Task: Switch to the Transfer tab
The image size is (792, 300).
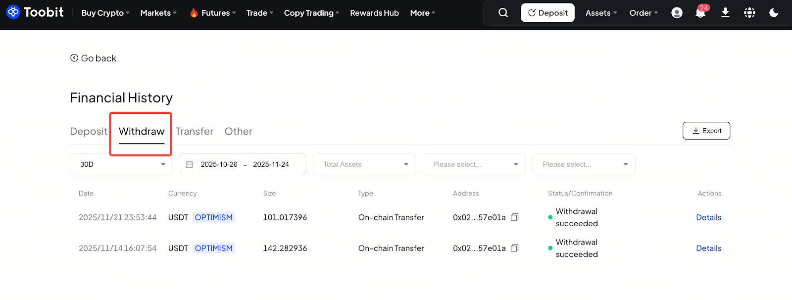Action: 195,131
